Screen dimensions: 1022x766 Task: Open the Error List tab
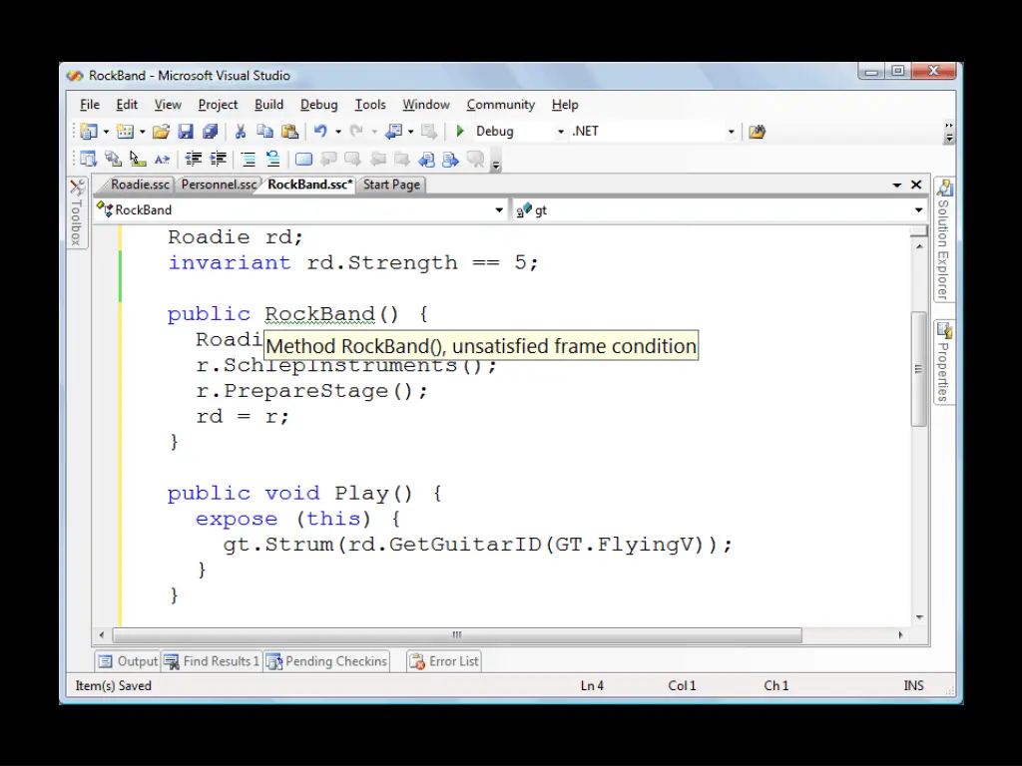tap(444, 662)
